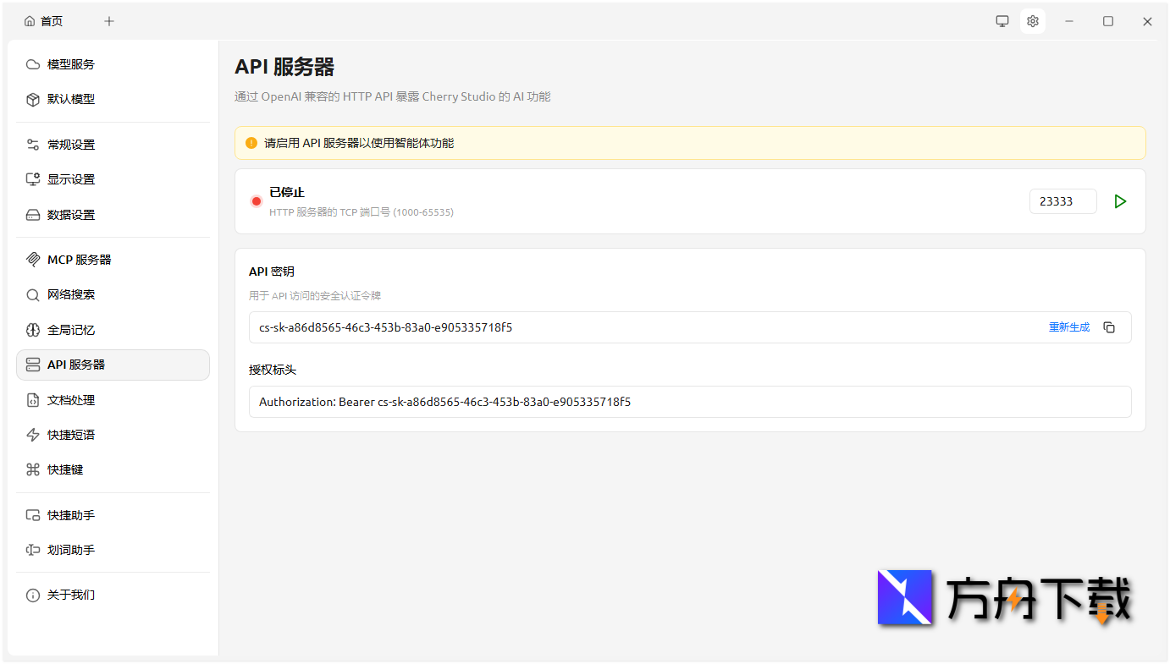The image size is (1170, 664).
Task: Open the 网络搜索 settings section
Action: coord(72,294)
